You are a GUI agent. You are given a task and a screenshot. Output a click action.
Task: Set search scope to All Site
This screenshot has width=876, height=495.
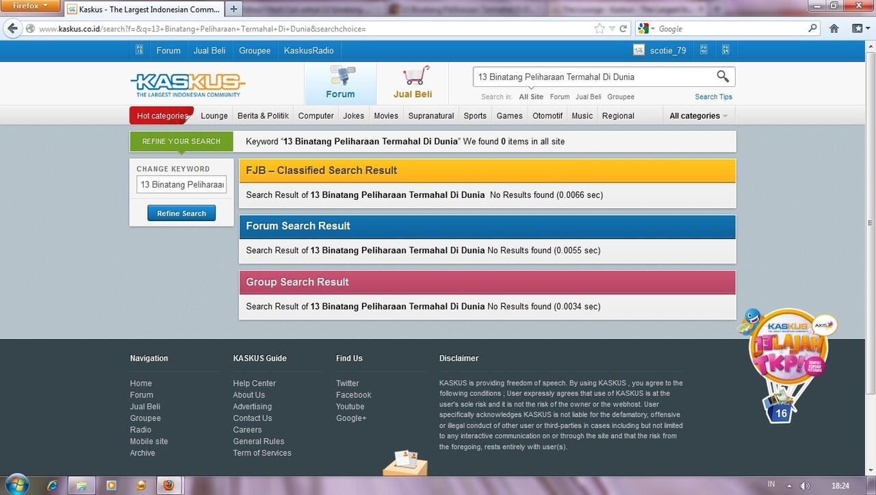(x=531, y=97)
